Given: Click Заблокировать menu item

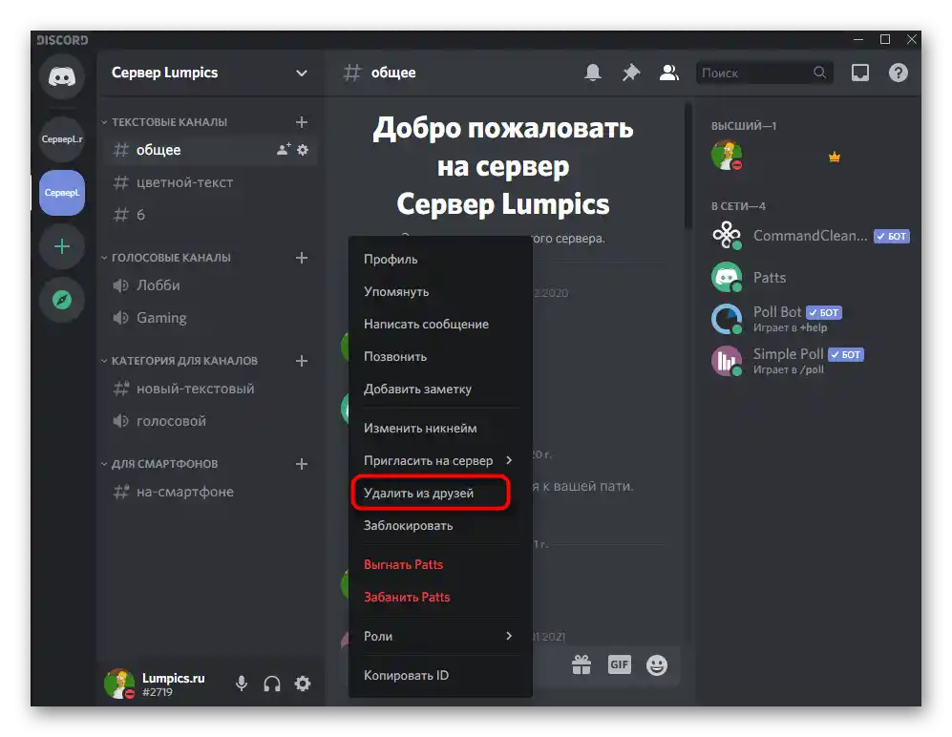Looking at the screenshot, I should pyautogui.click(x=440, y=526).
